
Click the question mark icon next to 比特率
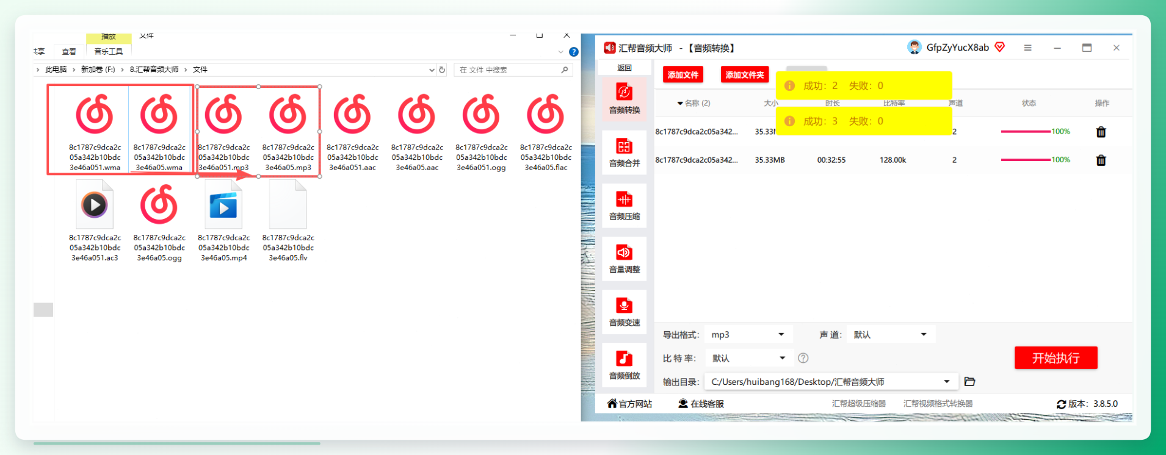coord(803,358)
